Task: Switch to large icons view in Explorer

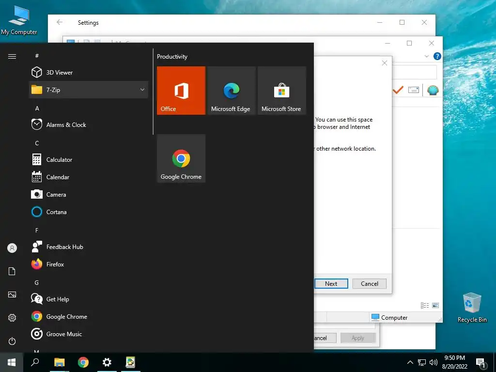Action: pyautogui.click(x=435, y=305)
